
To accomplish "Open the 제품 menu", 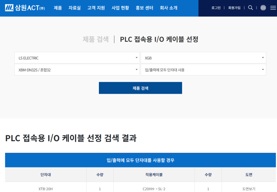I will (x=58, y=8).
